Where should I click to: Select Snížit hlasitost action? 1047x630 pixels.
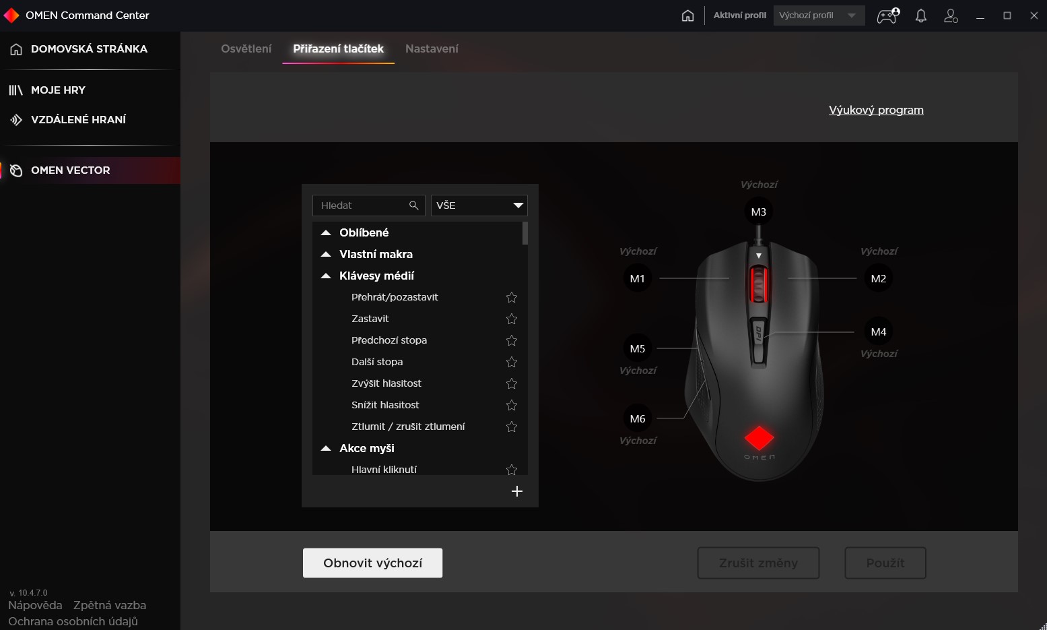point(385,405)
